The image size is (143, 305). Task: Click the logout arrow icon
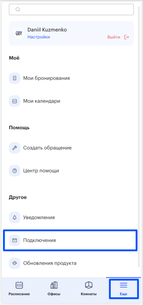click(126, 37)
